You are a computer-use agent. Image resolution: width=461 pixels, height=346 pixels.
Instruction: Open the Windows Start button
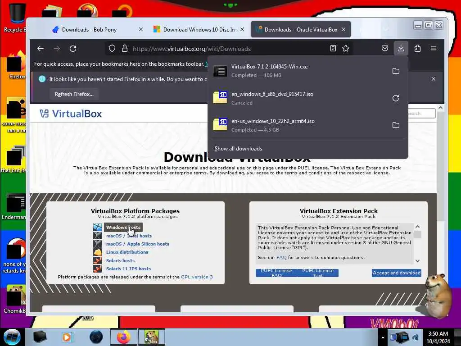point(12,337)
